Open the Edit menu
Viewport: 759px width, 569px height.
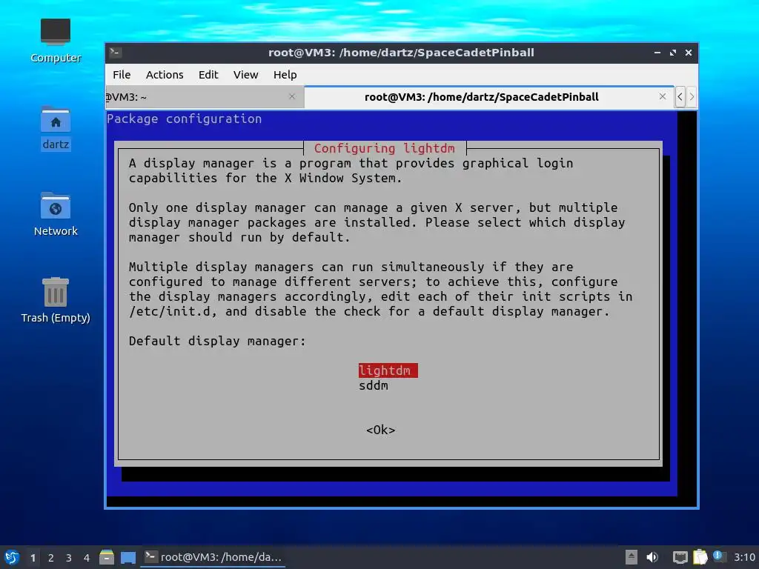208,75
